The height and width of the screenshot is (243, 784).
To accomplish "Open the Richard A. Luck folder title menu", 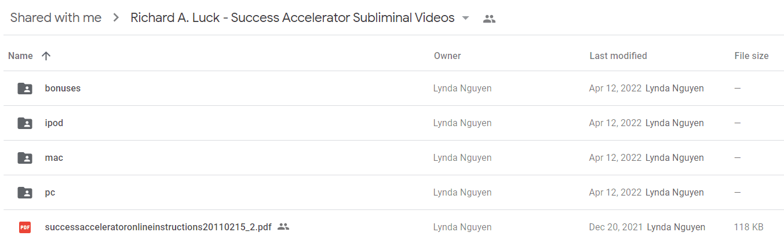I will point(292,18).
